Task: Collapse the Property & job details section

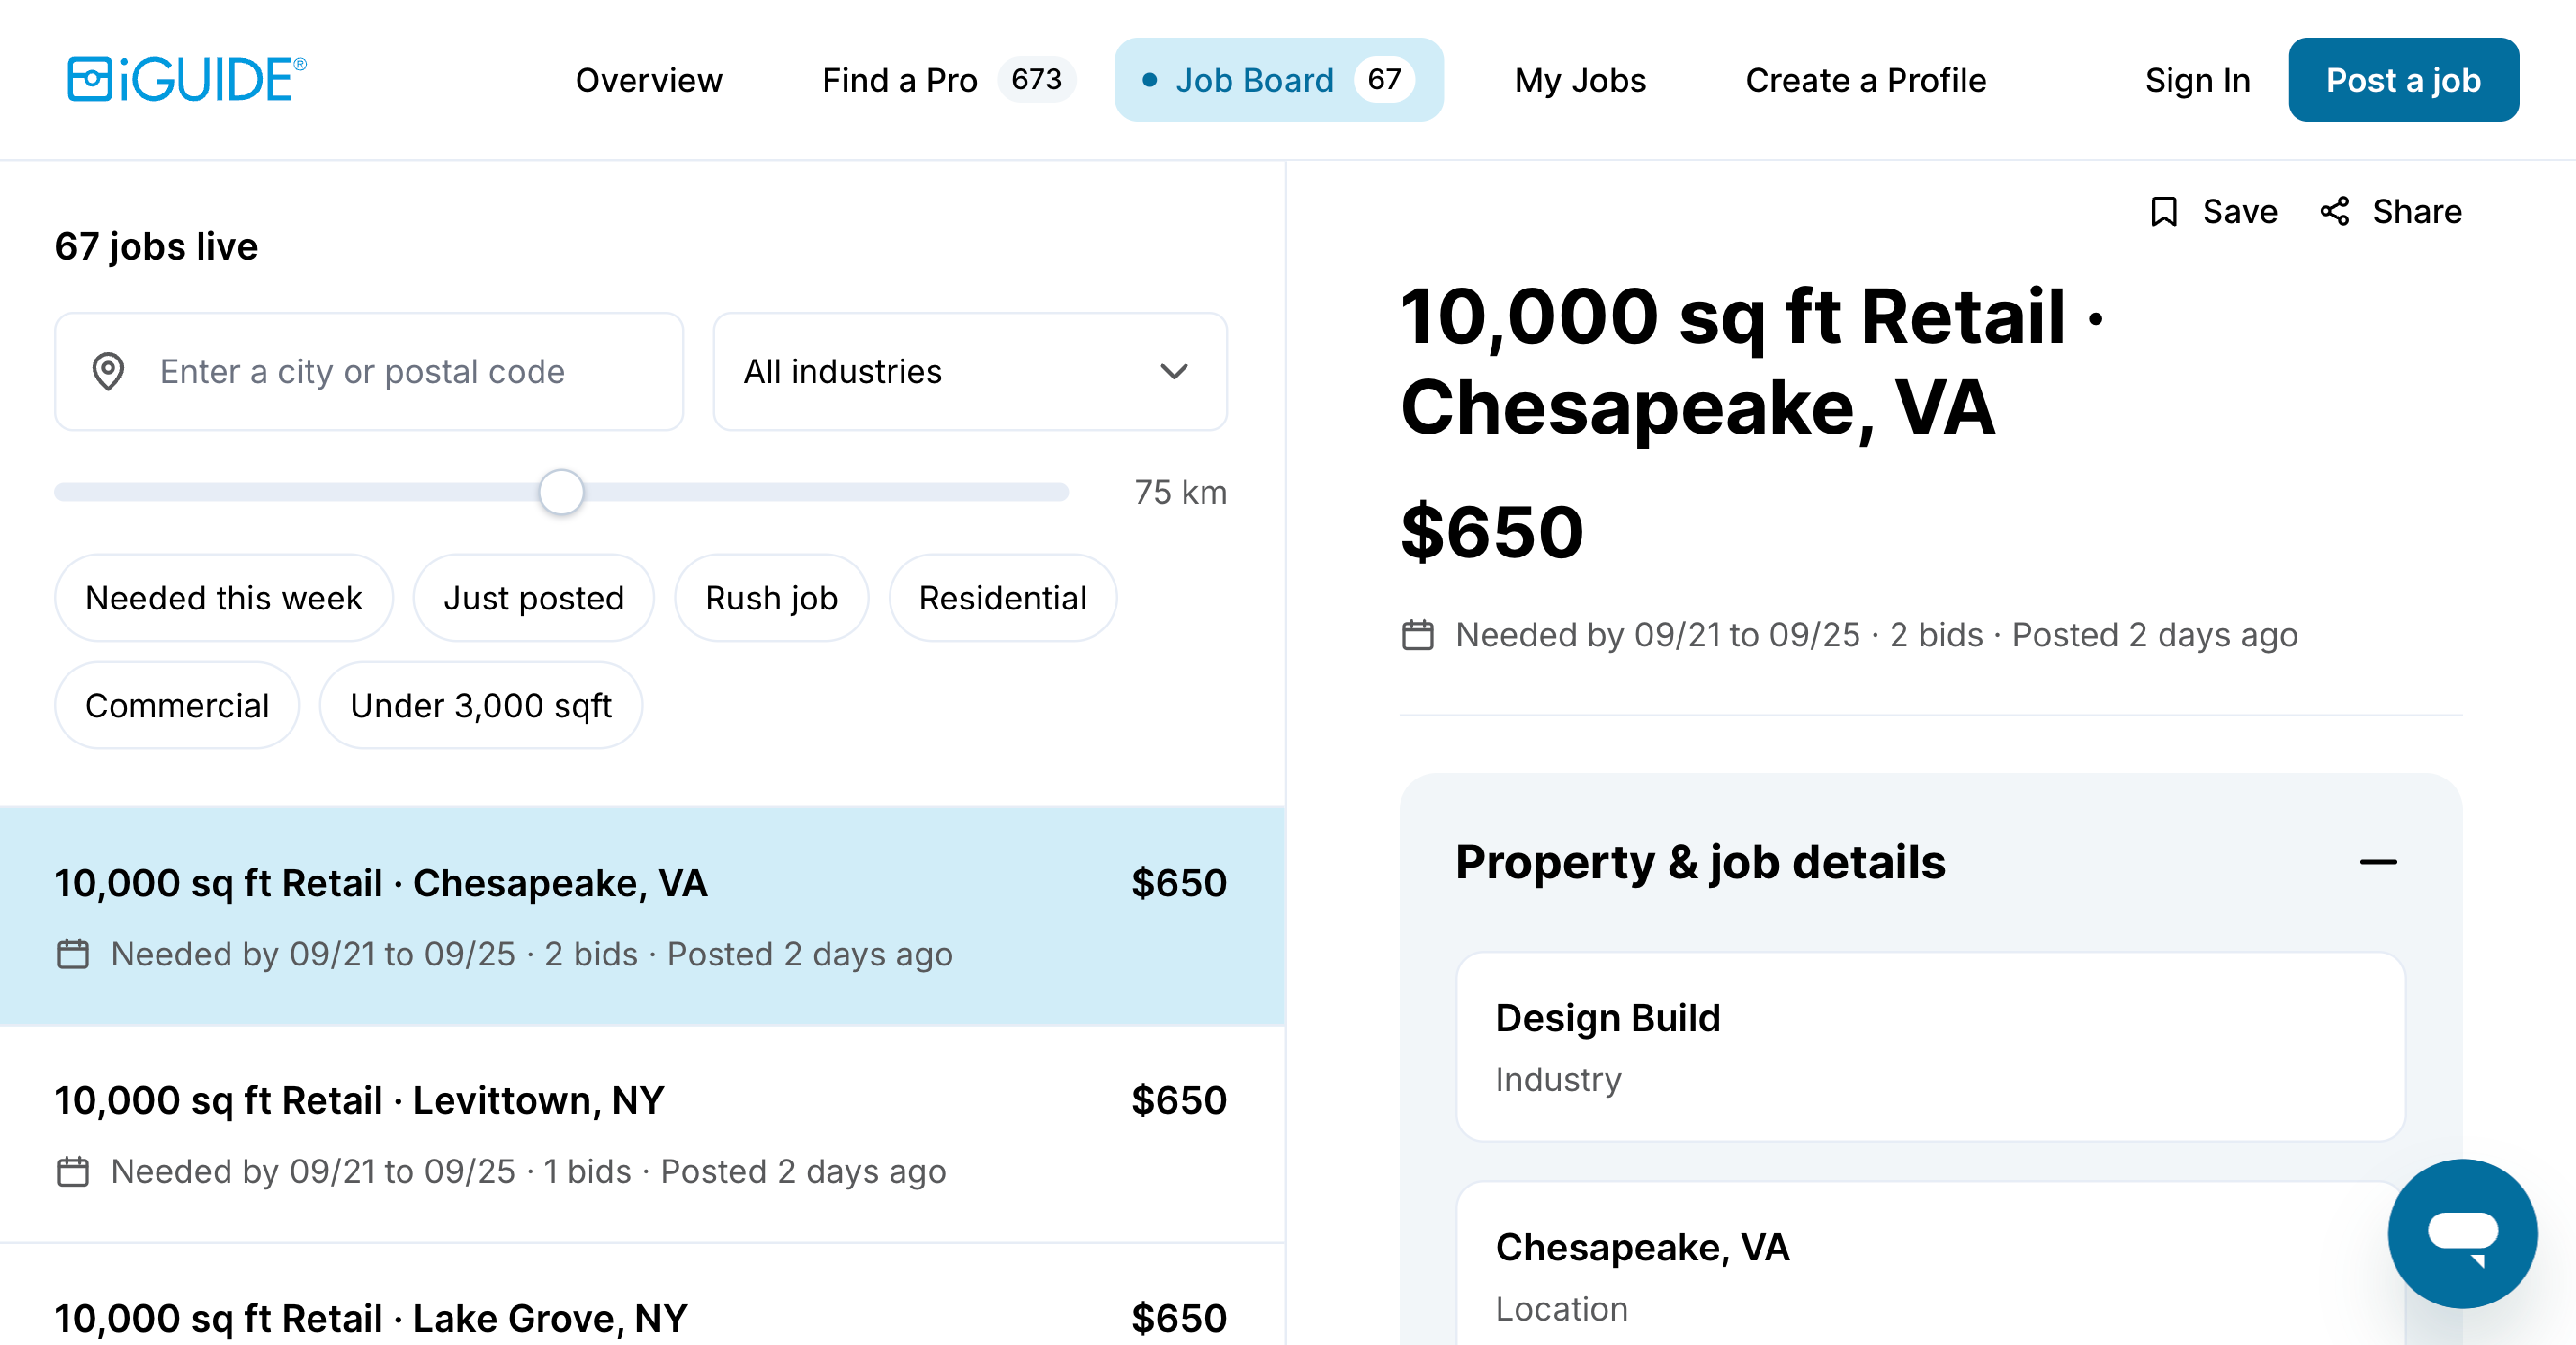Action: click(2378, 862)
